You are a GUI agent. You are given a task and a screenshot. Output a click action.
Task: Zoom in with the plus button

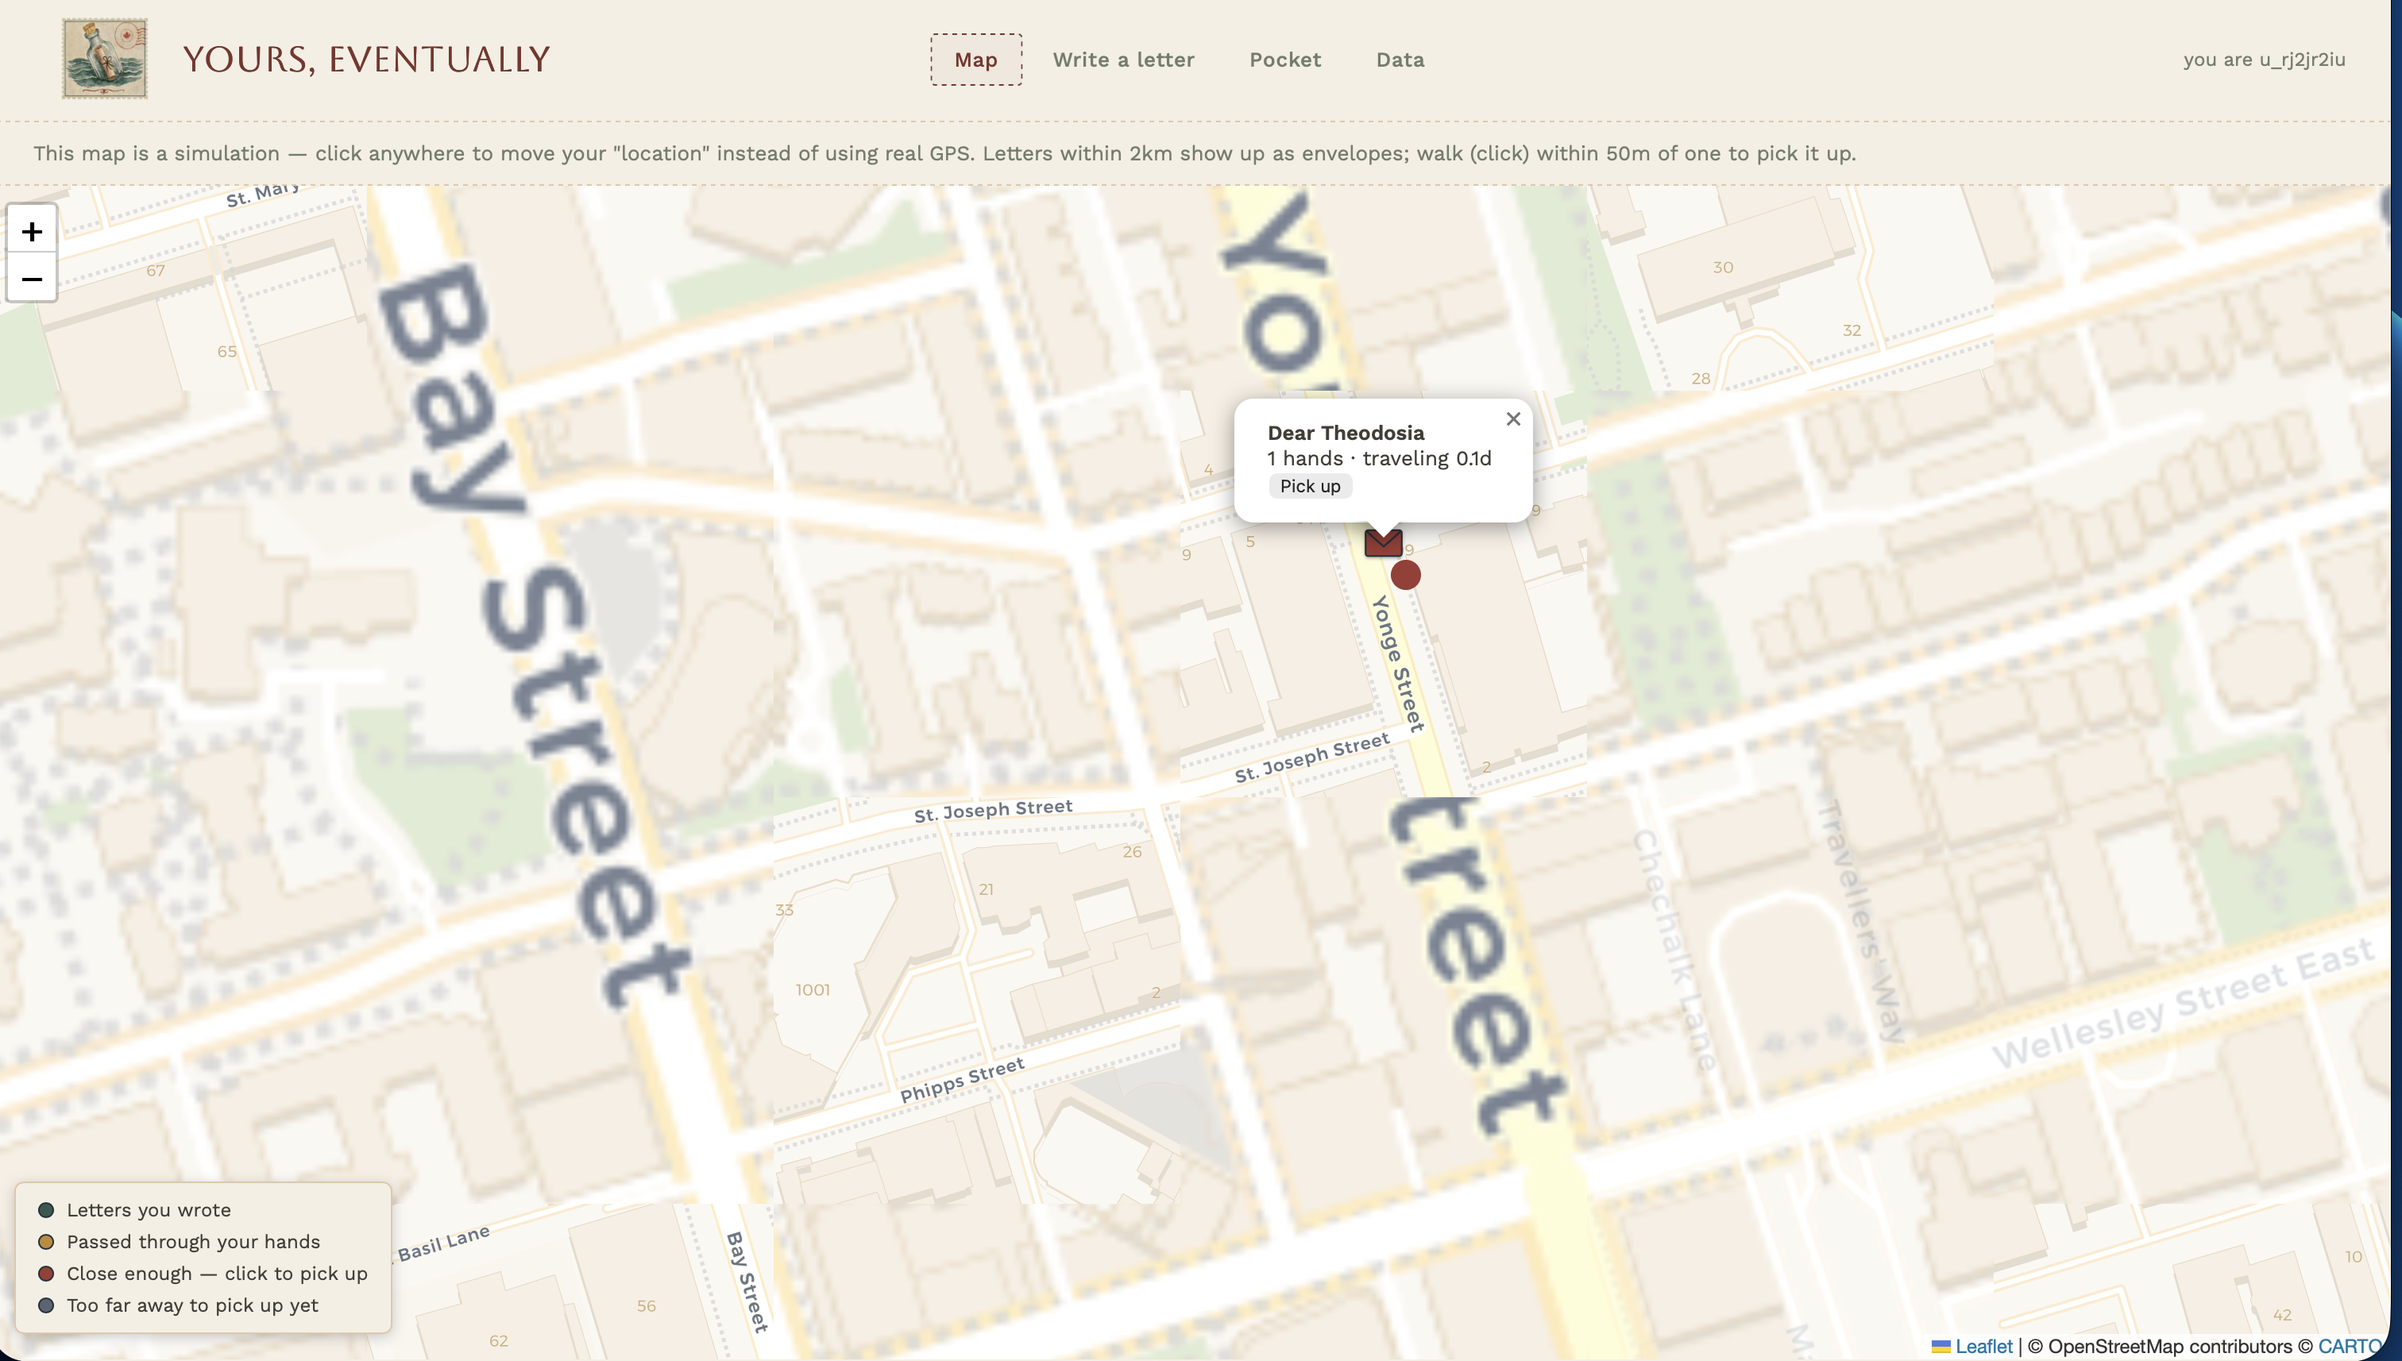click(32, 231)
